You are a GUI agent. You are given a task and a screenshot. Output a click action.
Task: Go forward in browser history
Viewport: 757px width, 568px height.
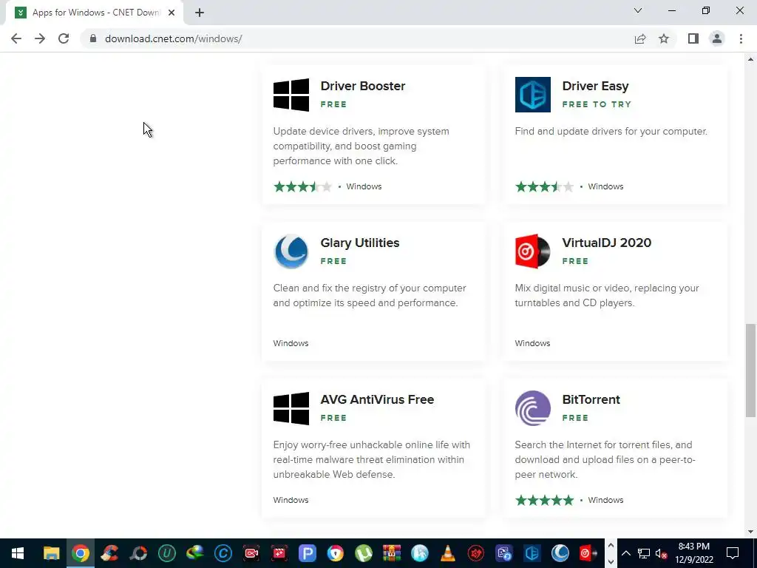pos(40,38)
